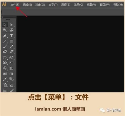Viewport: 125px width, 116px height.
Task: Select the Artboard tool
Action: pyautogui.click(x=5, y=90)
